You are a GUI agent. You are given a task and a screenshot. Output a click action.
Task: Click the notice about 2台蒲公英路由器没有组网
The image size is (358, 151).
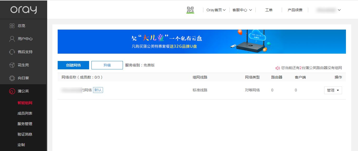(x=311, y=68)
